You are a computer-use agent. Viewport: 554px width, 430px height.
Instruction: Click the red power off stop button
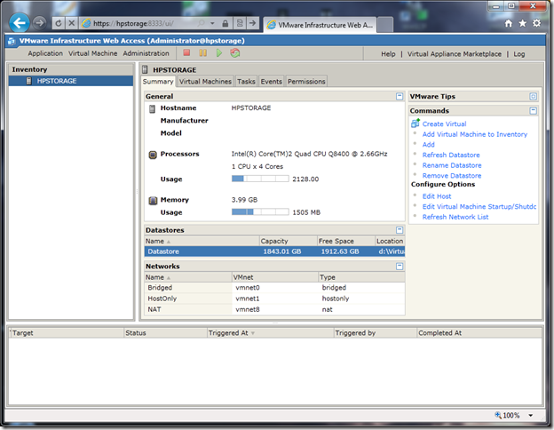click(186, 53)
